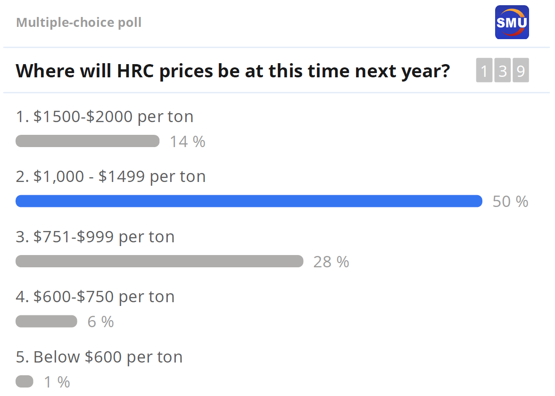
Task: Click the 14 % percentage label
Action: pyautogui.click(x=187, y=141)
